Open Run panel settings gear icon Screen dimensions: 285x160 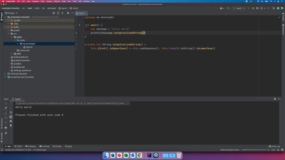[x=275, y=99]
